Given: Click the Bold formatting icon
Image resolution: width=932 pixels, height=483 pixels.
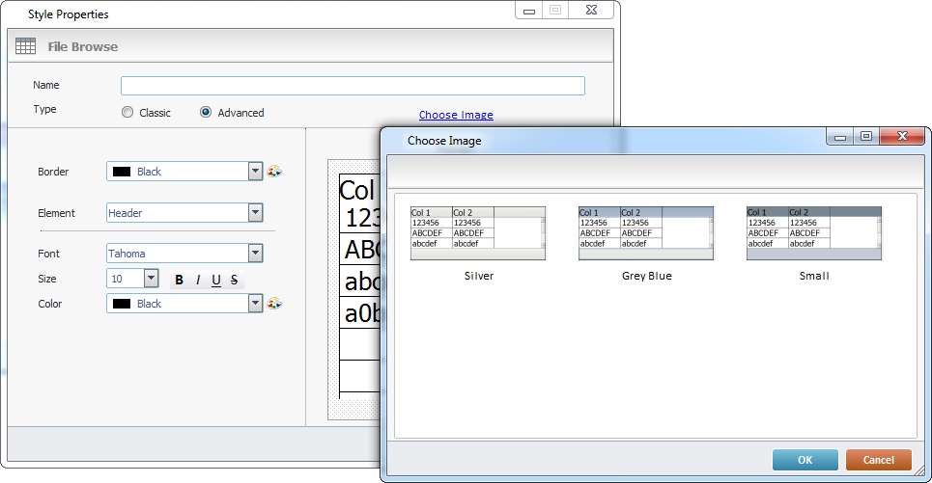Looking at the screenshot, I should pyautogui.click(x=179, y=281).
